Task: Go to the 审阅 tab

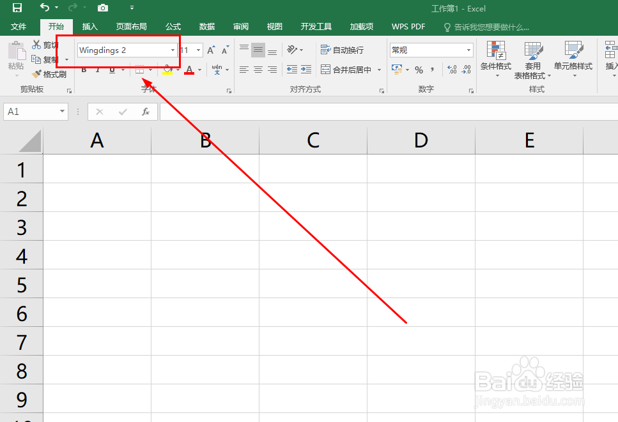Action: [241, 26]
